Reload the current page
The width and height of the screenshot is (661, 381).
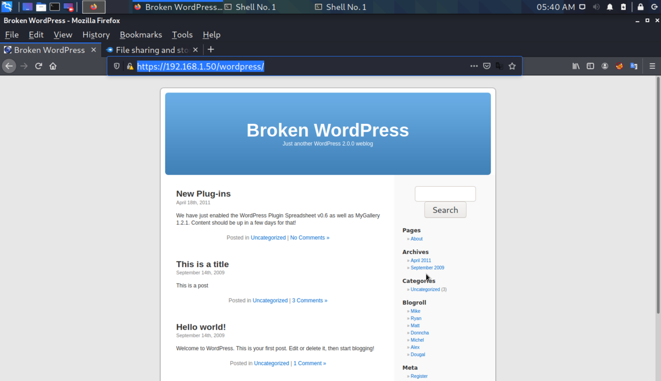pos(39,66)
